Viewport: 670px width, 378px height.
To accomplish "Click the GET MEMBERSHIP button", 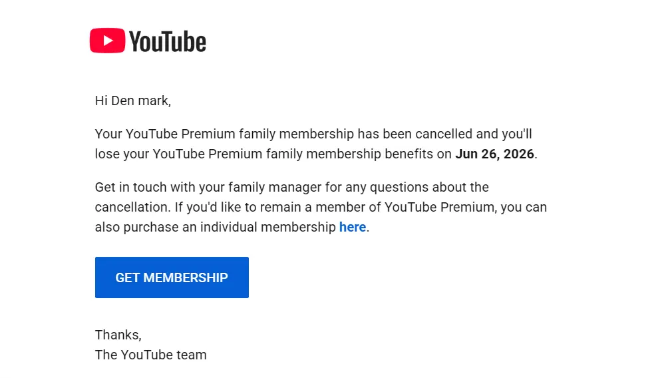I will (172, 278).
